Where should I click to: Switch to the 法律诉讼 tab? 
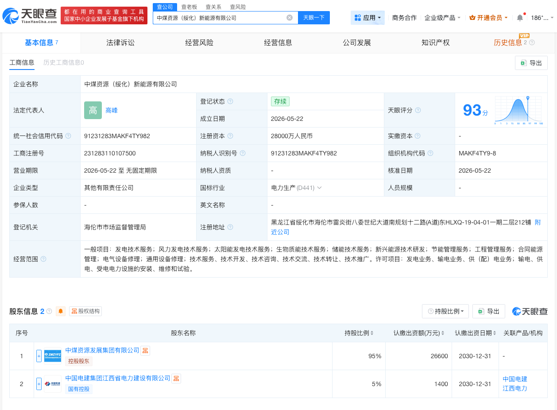coord(120,43)
